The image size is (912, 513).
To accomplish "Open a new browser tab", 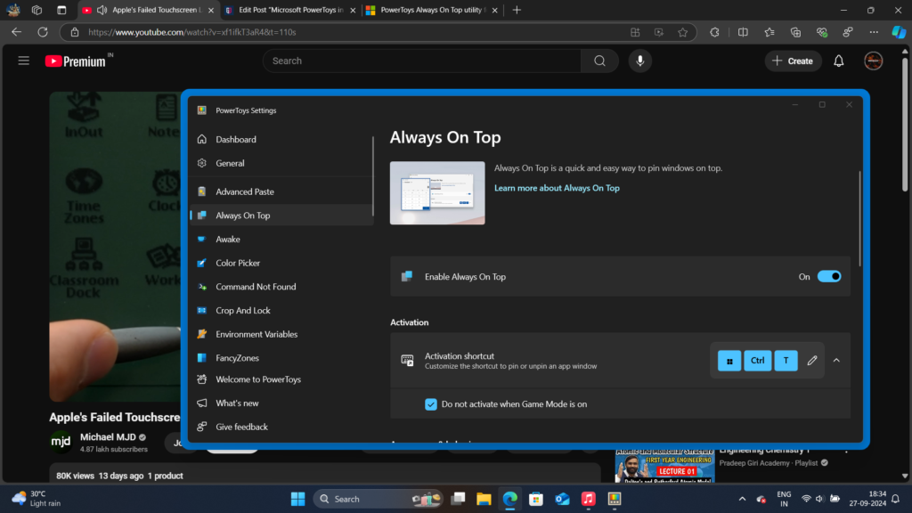I will coord(517,10).
